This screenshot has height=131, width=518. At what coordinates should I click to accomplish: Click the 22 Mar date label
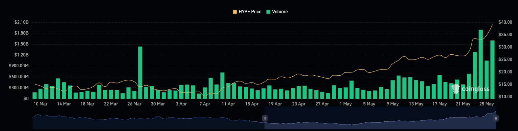click(x=111, y=104)
